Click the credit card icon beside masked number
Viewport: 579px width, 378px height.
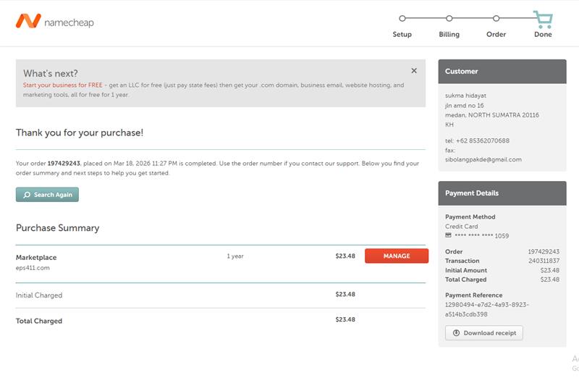tap(449, 235)
